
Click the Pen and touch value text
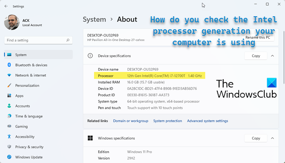click(155, 108)
